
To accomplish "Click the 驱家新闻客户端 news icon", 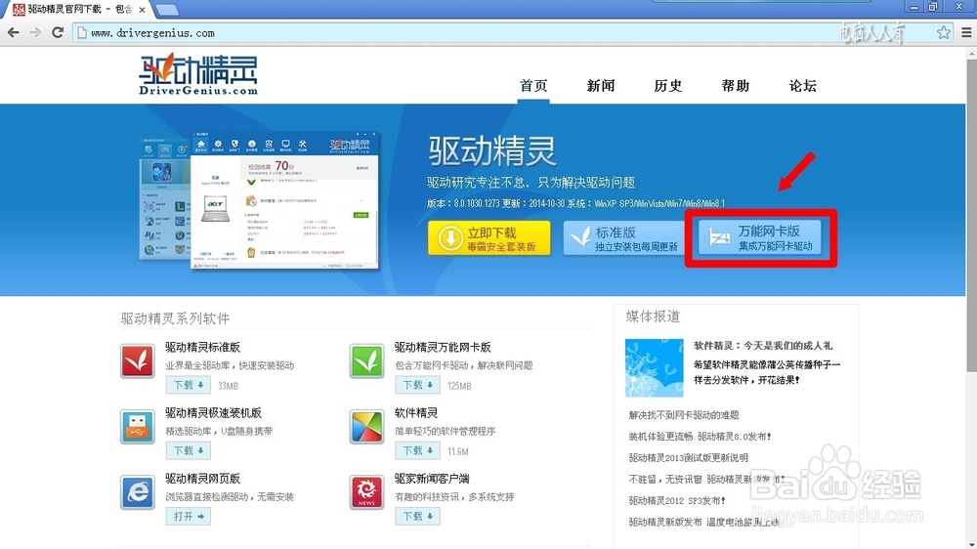I will (366, 492).
